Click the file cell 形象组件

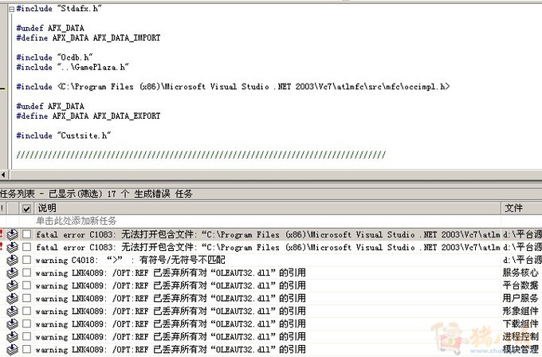tap(520, 311)
